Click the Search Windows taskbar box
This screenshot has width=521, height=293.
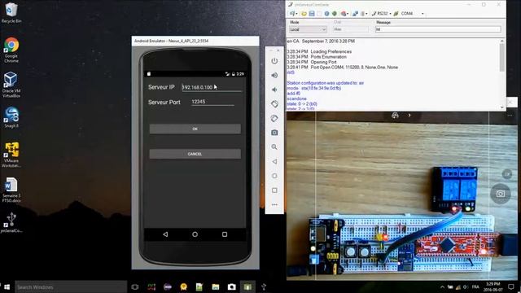pos(71,287)
